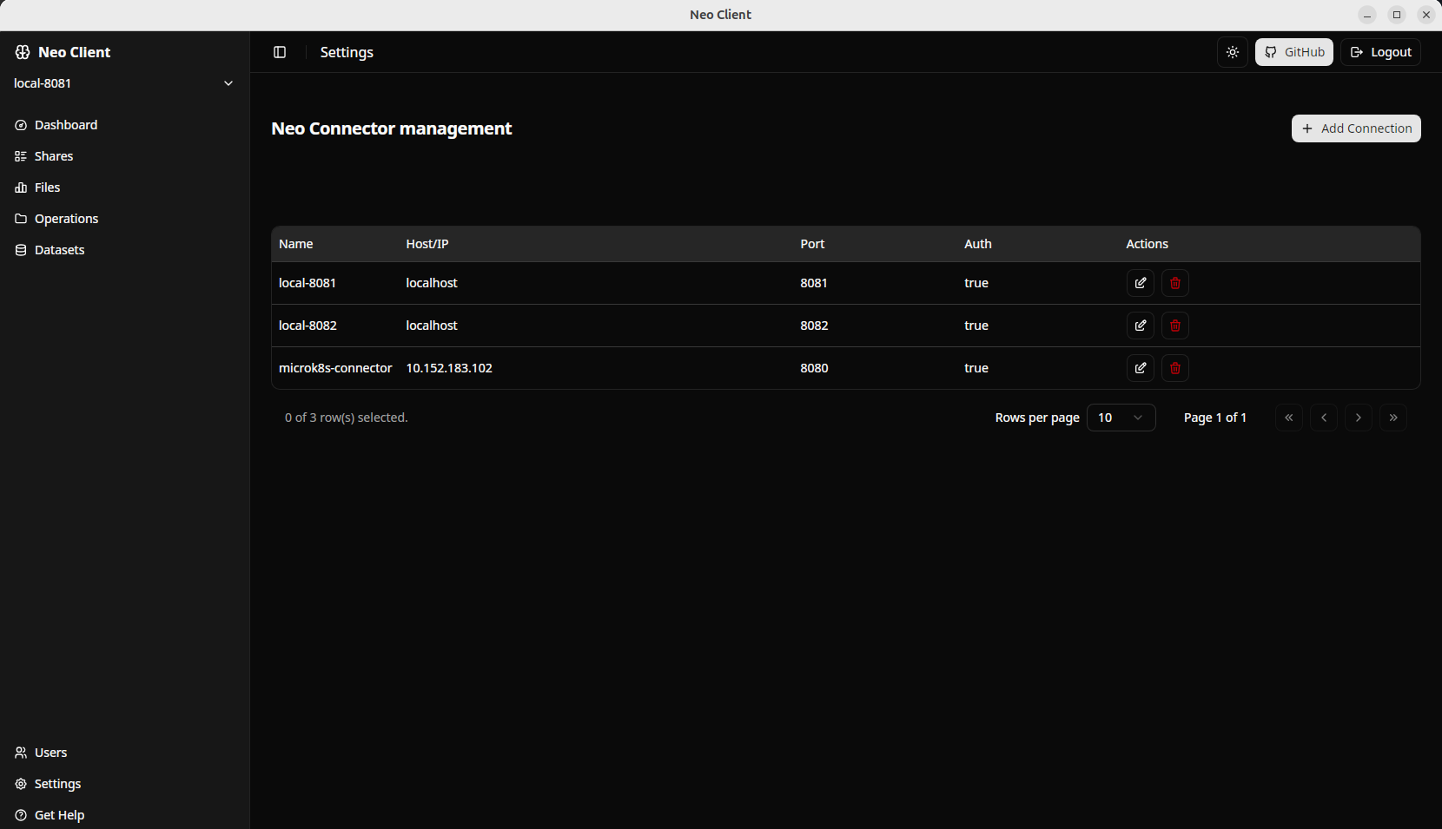Go to the Operations section

pyautogui.click(x=66, y=218)
